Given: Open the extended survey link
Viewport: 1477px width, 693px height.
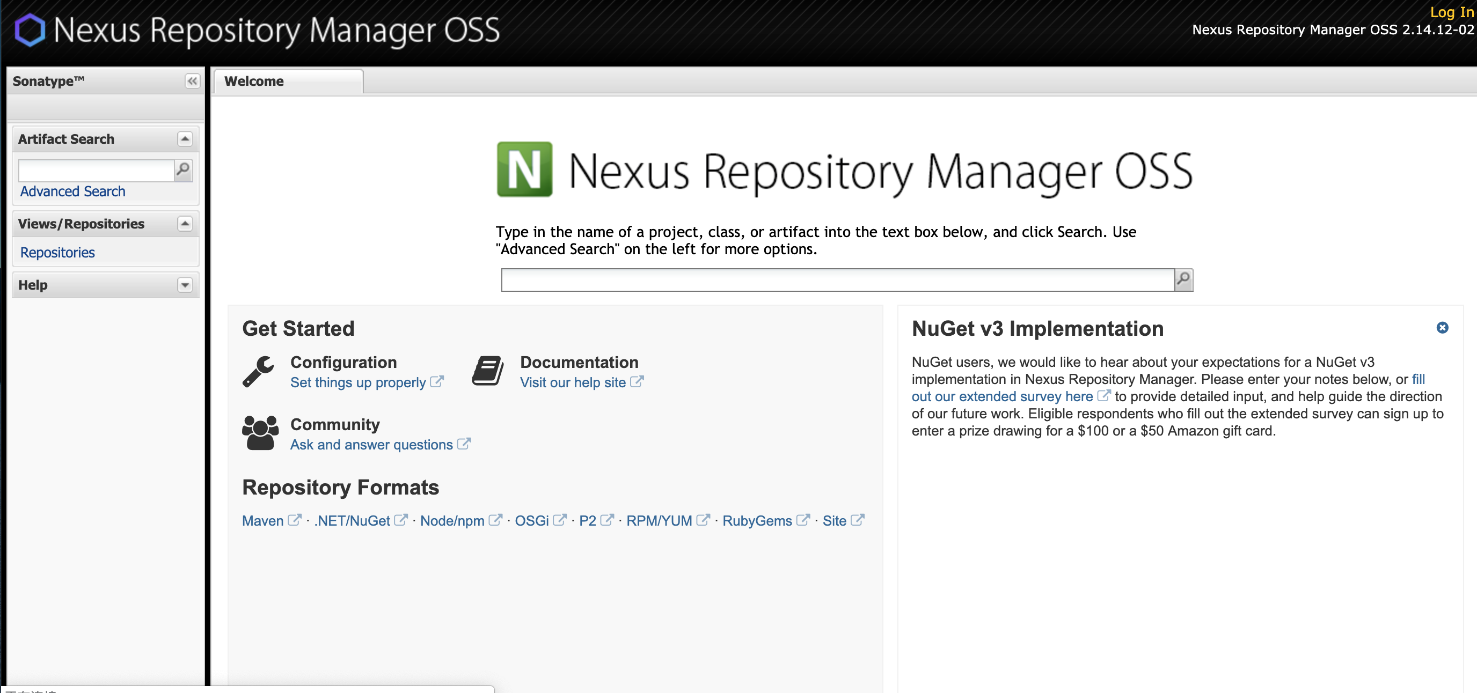Looking at the screenshot, I should point(1002,397).
